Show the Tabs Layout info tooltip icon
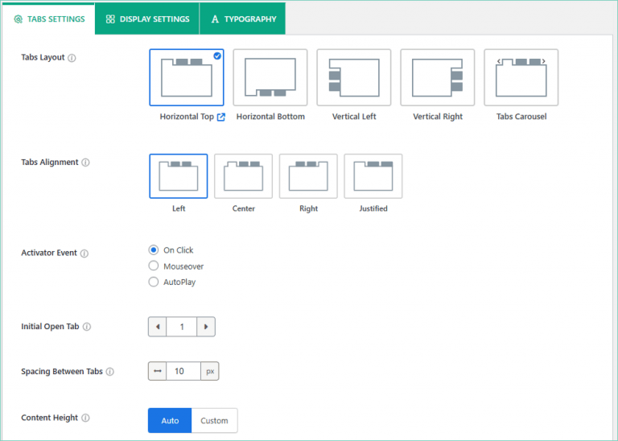 pyautogui.click(x=72, y=58)
